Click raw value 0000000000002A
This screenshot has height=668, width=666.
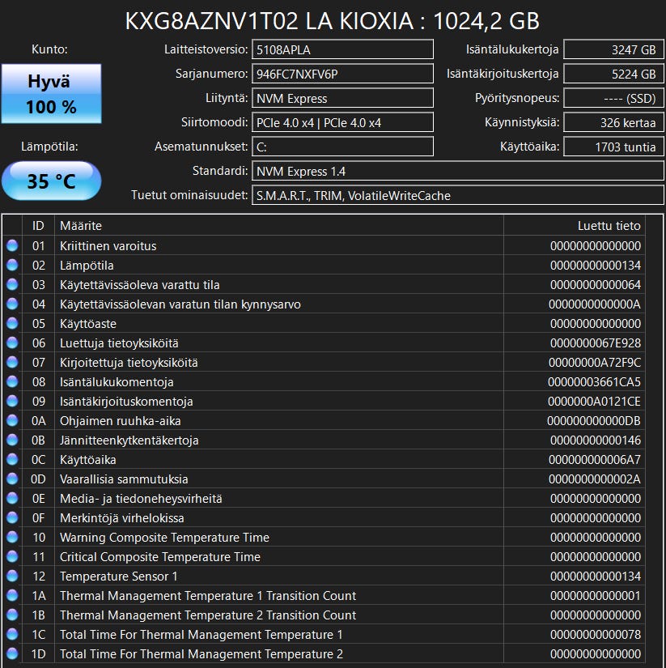(x=595, y=479)
